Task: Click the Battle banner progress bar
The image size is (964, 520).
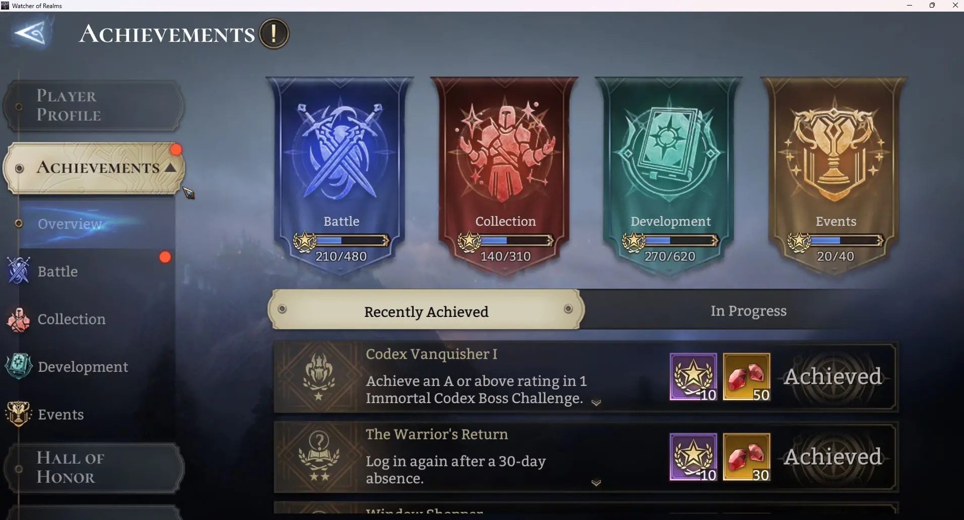Action: [341, 241]
